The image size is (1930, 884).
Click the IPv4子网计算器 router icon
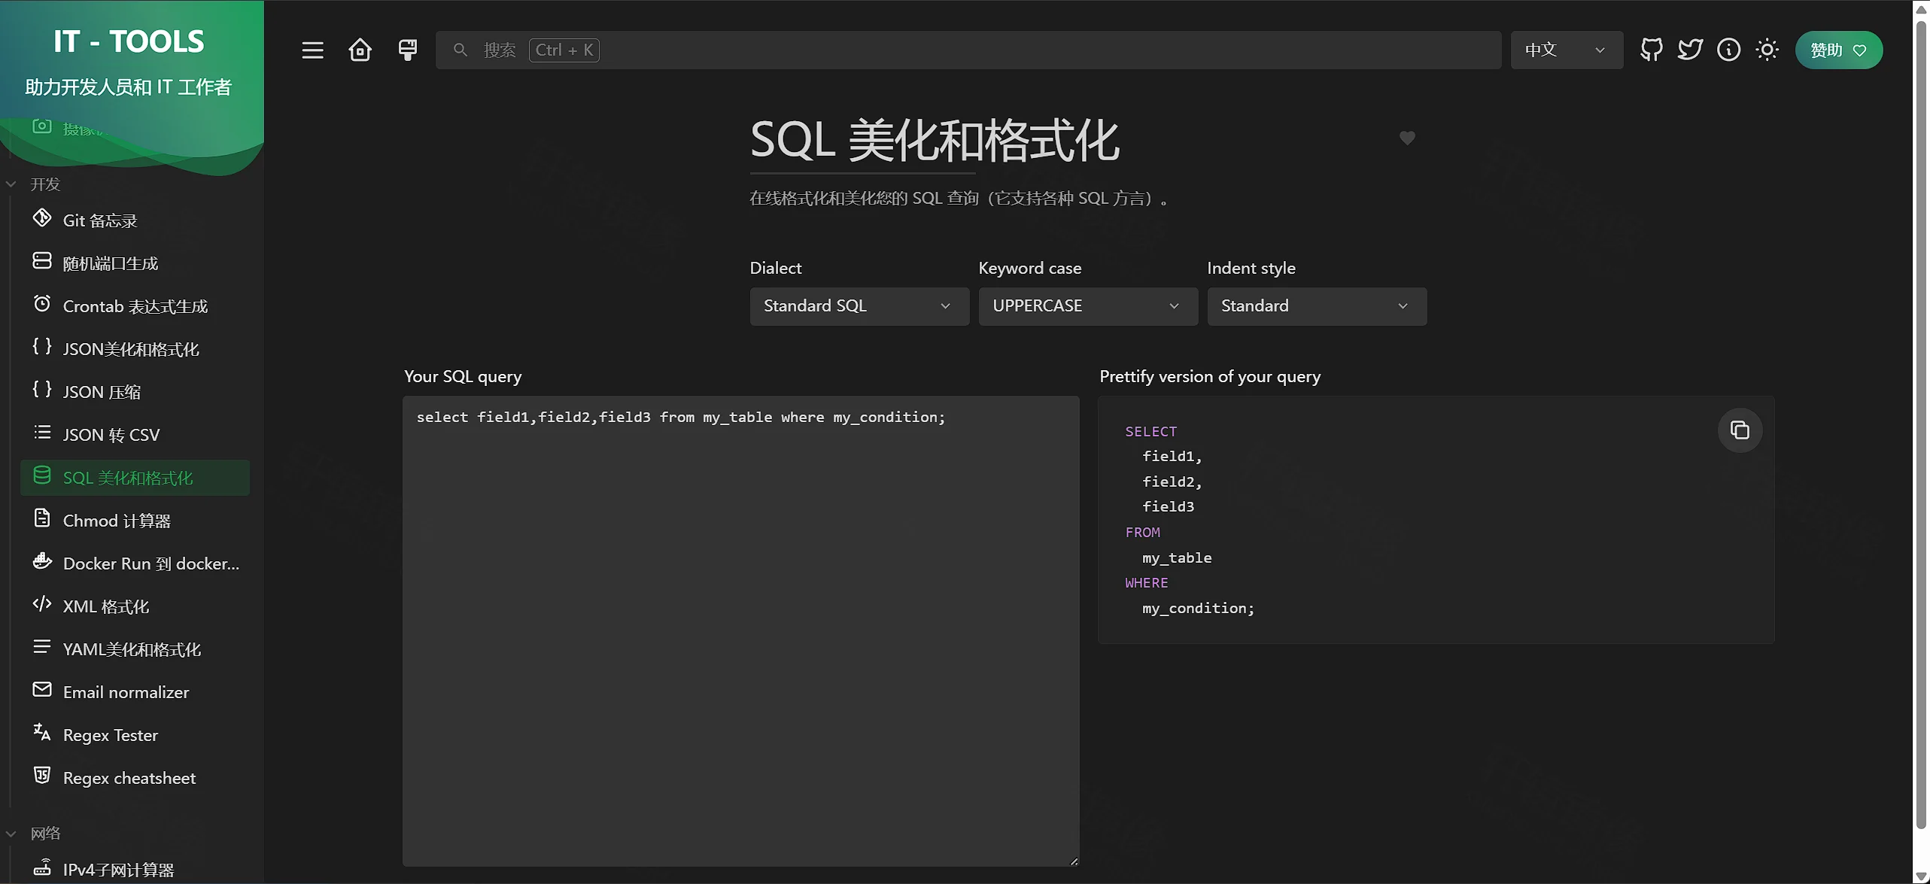(x=42, y=867)
